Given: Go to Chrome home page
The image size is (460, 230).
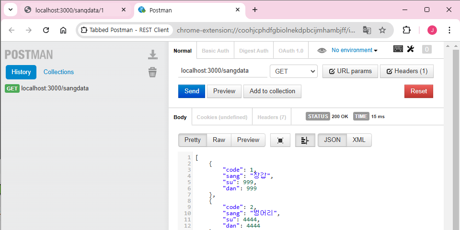Looking at the screenshot, I should (63, 30).
